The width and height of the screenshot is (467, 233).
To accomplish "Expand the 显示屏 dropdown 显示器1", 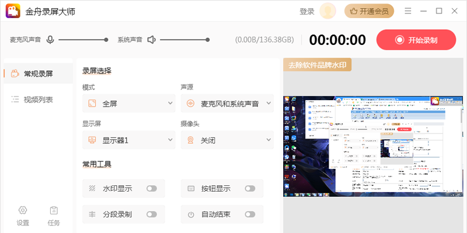I will coord(129,140).
